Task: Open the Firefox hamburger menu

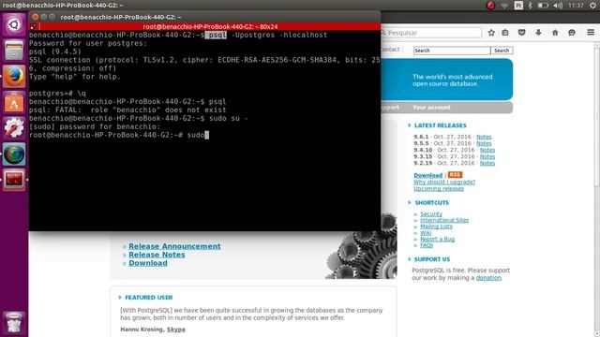Action: click(591, 33)
